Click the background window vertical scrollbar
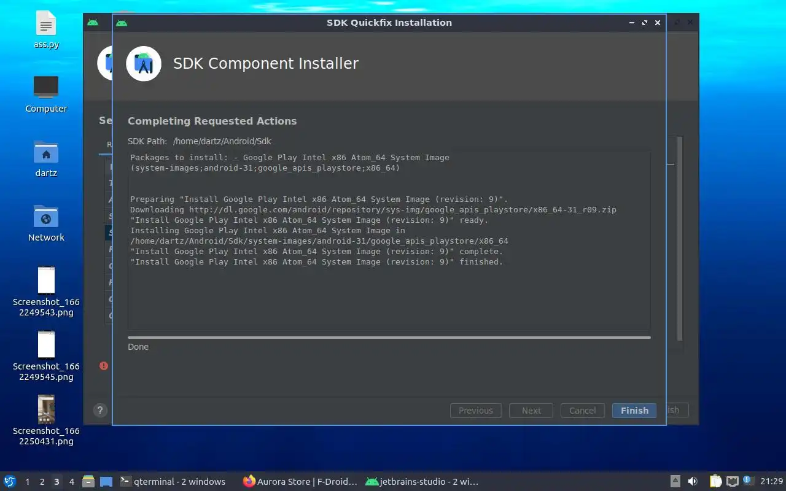The width and height of the screenshot is (786, 491). click(x=680, y=239)
